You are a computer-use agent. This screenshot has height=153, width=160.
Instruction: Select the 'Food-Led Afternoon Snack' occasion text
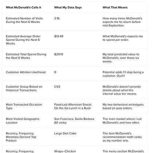coord(73,105)
